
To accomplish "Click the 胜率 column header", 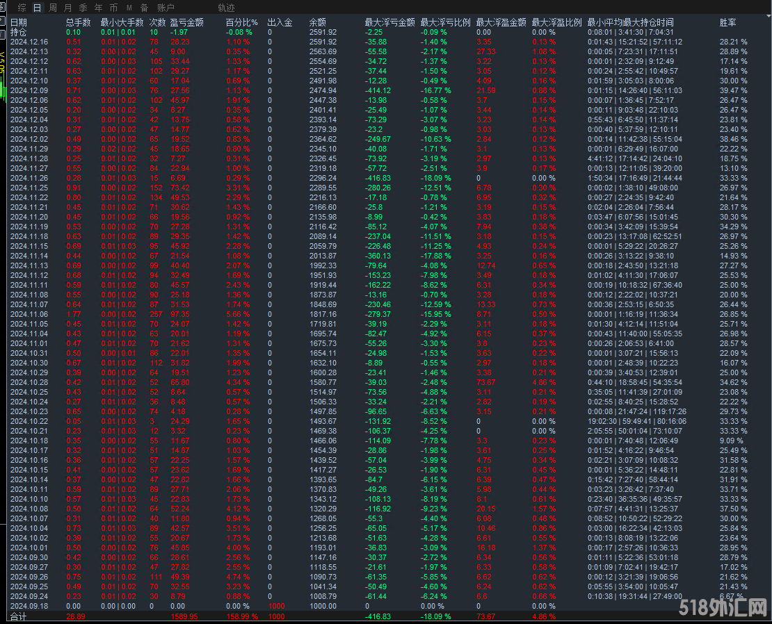I will coord(727,22).
